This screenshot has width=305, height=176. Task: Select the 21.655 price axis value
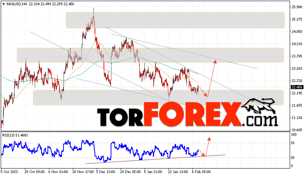pos(297,106)
